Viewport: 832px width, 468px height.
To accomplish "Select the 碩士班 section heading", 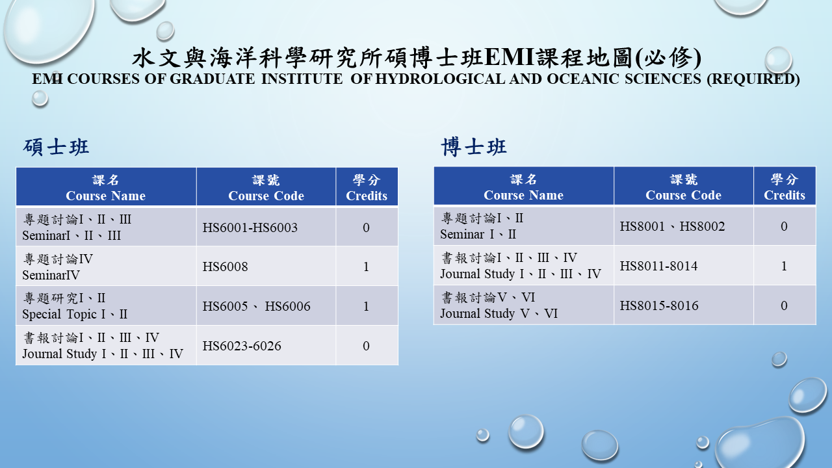I will [x=56, y=148].
